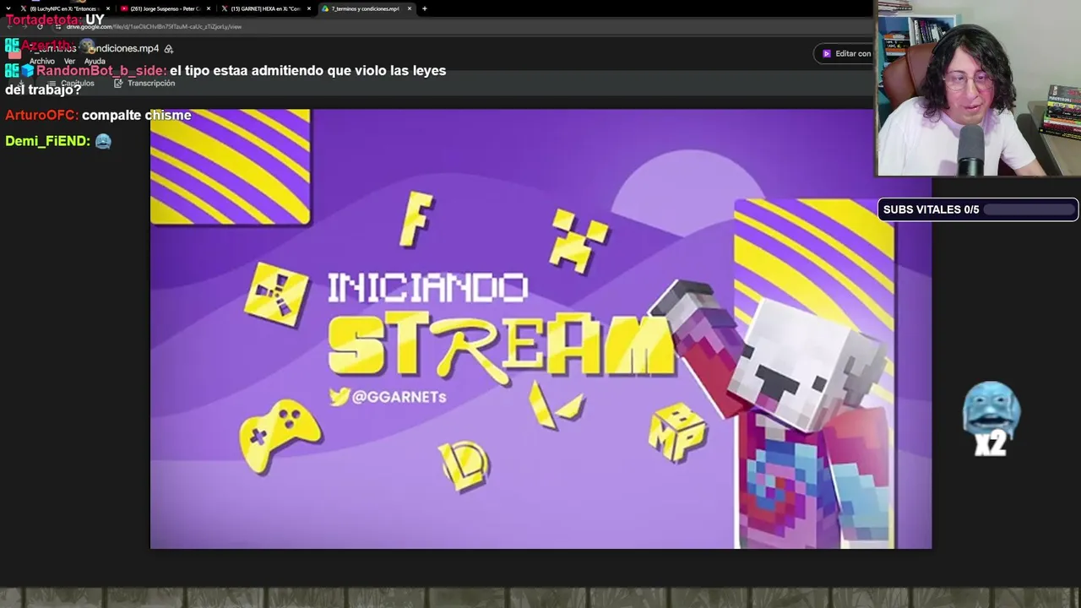Open the Archivo menu
Viewport: 1081px width, 608px height.
click(42, 61)
